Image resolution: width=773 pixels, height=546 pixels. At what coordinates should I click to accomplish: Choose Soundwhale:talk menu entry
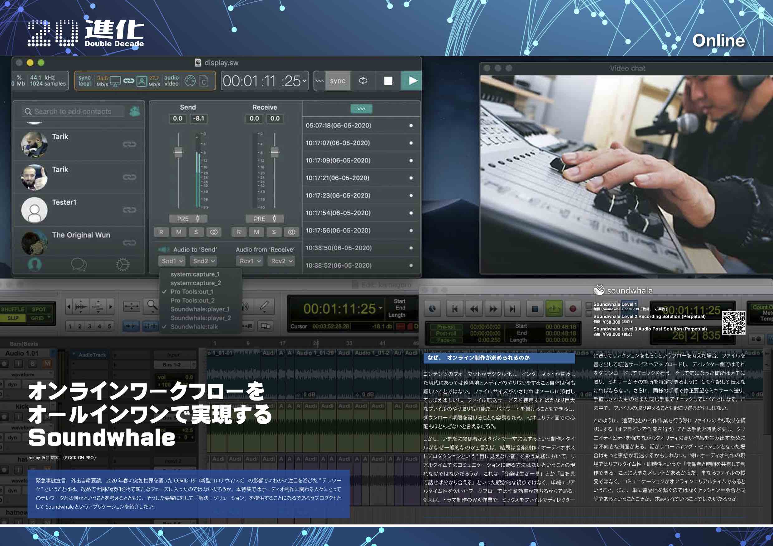tap(200, 327)
